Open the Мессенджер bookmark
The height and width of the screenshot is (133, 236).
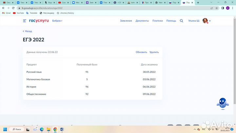(x=47, y=13)
